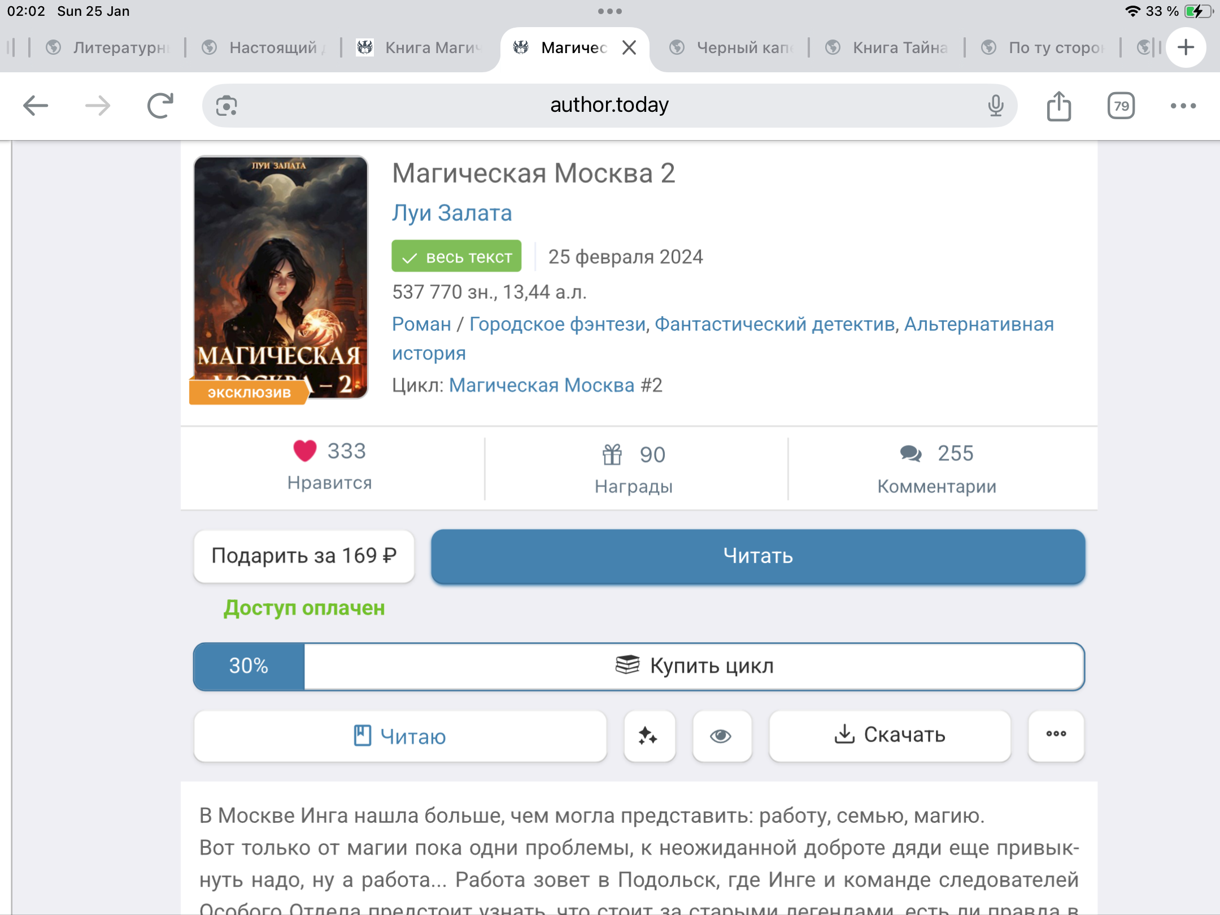Tap the share icon in the toolbar
Screen dimensions: 1220x915
1058,106
